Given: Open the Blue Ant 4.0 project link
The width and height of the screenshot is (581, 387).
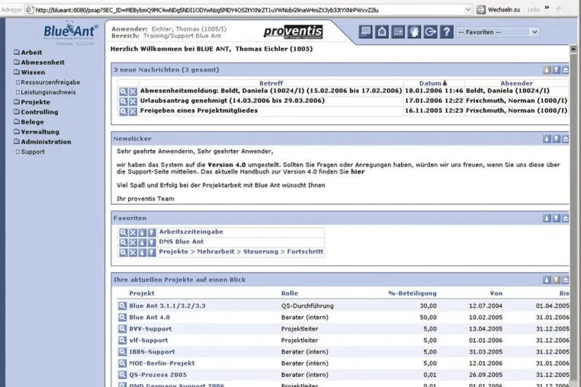Looking at the screenshot, I should 149,318.
